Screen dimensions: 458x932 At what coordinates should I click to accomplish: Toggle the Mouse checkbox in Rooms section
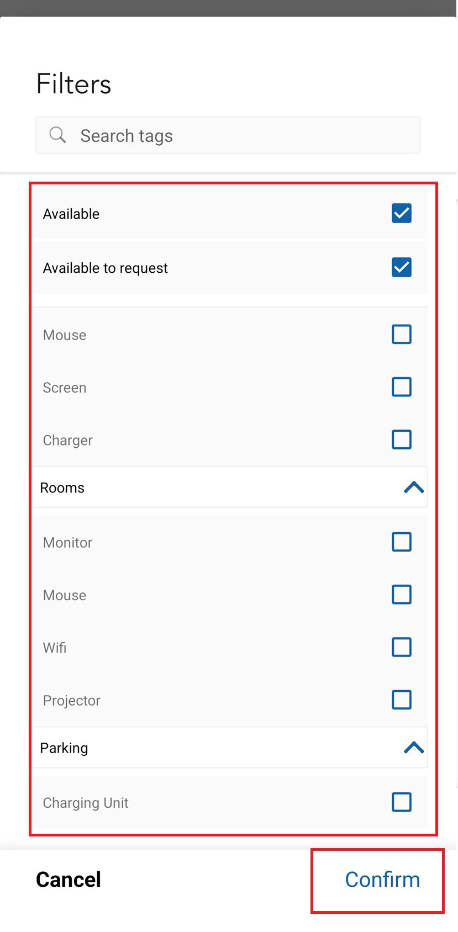pos(402,595)
